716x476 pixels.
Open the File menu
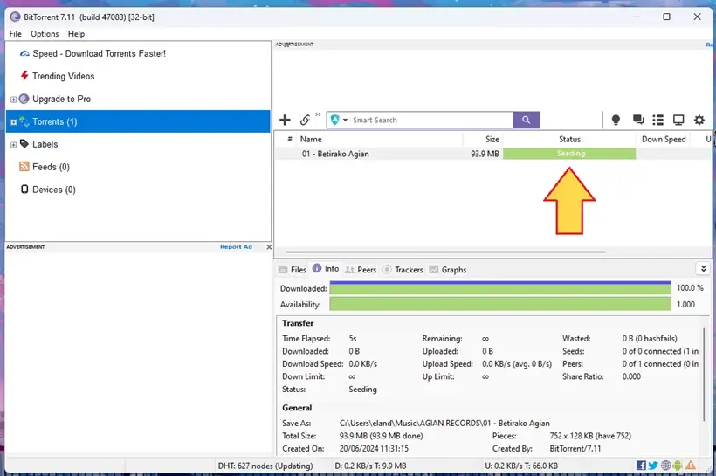(15, 34)
